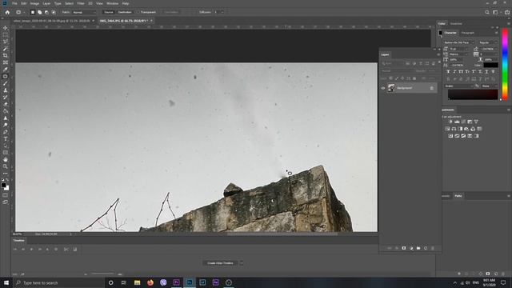Swap foreground and background colors
The height and width of the screenshot is (288, 512).
pos(7,180)
